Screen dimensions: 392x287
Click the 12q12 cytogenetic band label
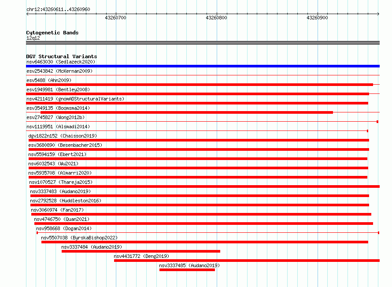(x=33, y=38)
